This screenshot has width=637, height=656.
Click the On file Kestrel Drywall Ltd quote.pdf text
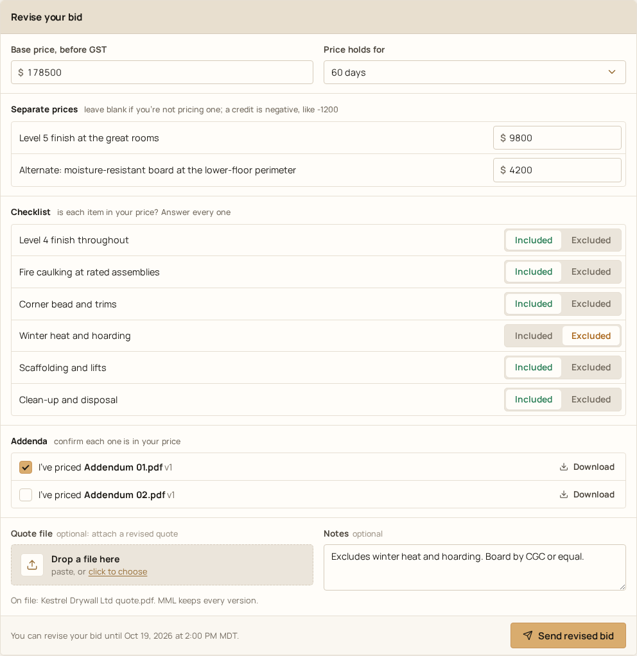coord(134,600)
